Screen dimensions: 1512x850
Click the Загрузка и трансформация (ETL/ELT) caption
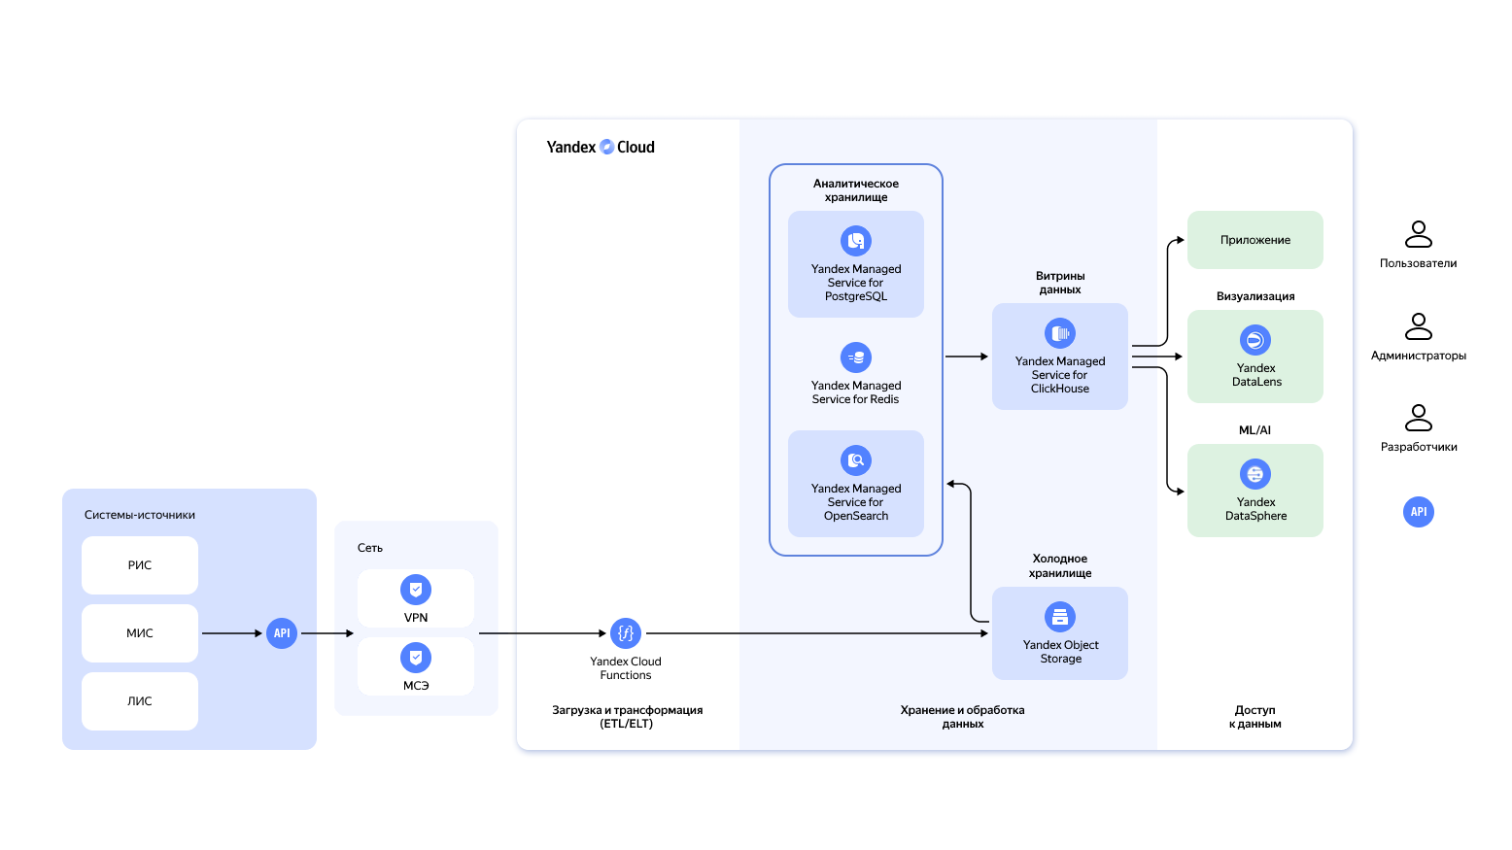pos(627,717)
